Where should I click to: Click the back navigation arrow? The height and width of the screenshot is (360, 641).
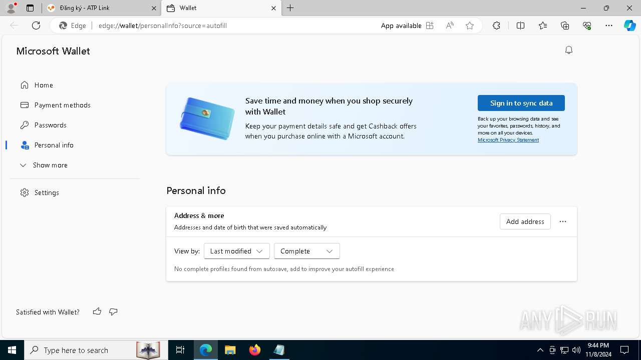[x=14, y=25]
